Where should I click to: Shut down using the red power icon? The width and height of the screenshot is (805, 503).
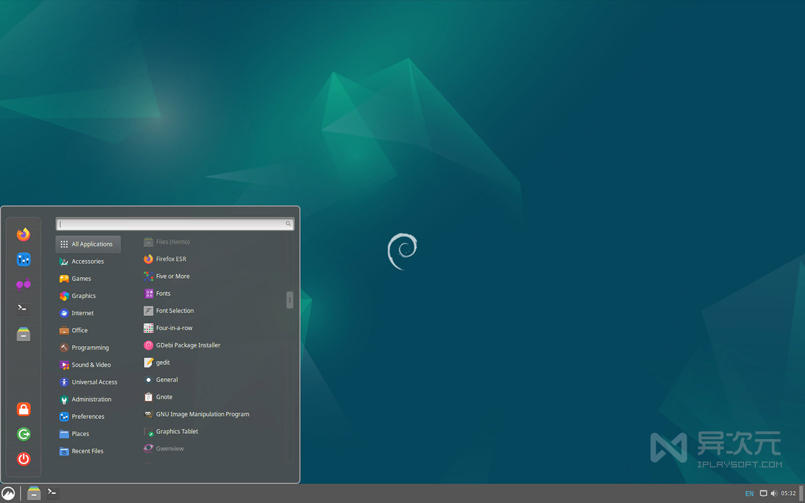point(23,459)
